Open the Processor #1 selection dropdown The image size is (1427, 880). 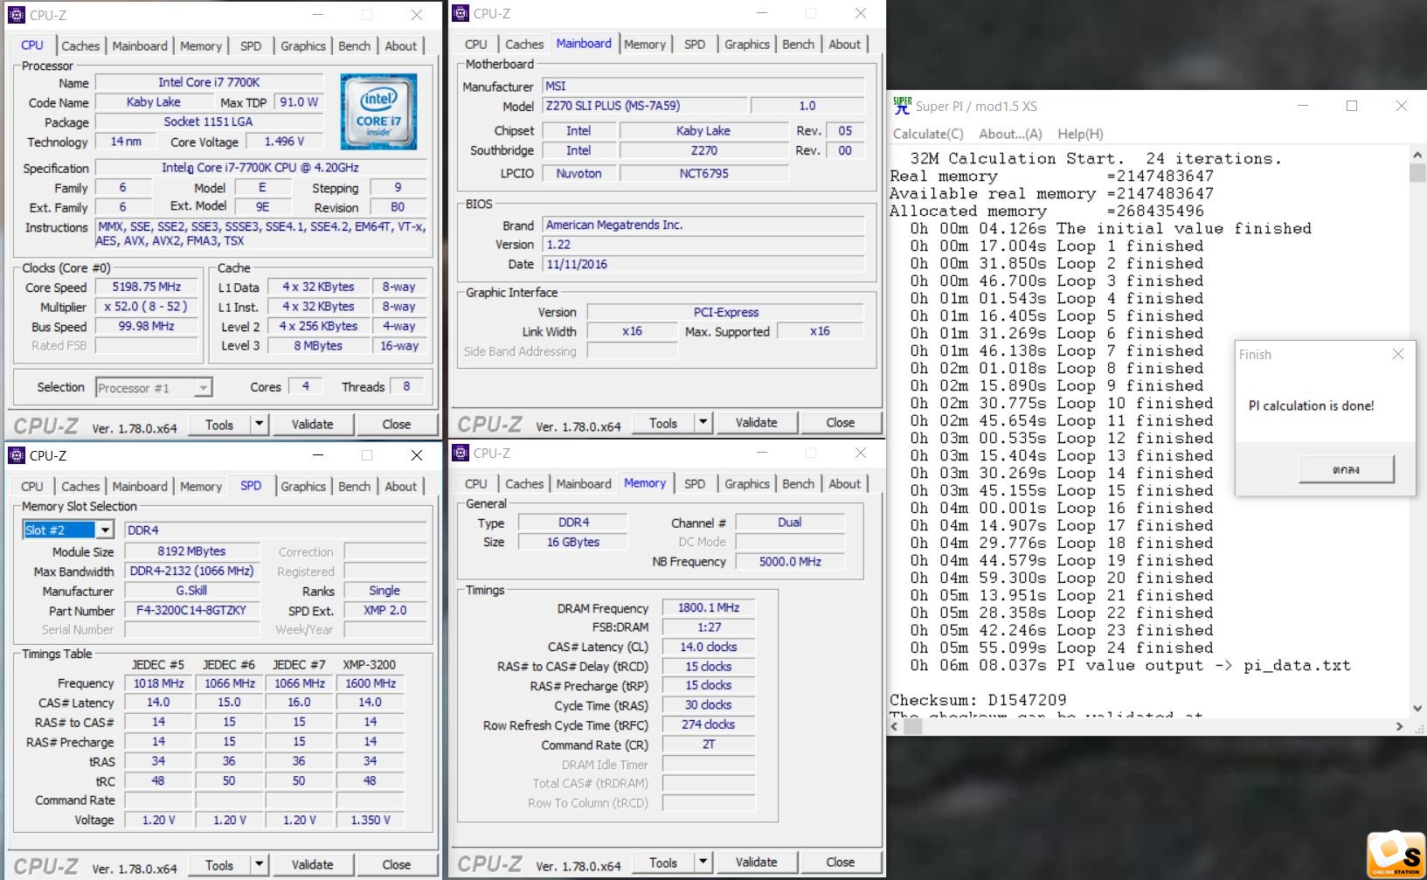(203, 387)
